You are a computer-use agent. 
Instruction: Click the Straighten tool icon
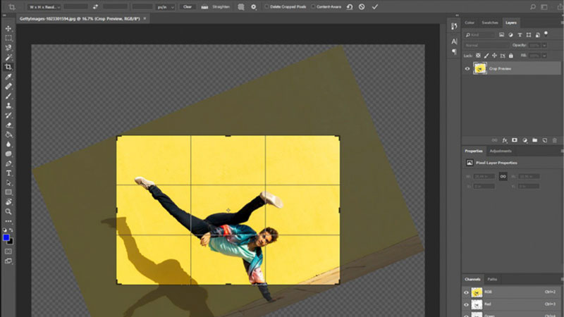point(205,6)
